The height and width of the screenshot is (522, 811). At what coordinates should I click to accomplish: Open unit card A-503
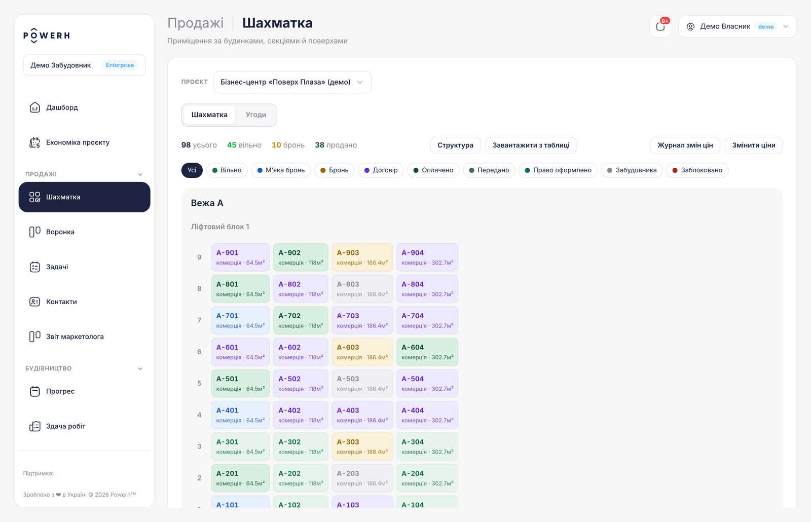click(x=362, y=384)
